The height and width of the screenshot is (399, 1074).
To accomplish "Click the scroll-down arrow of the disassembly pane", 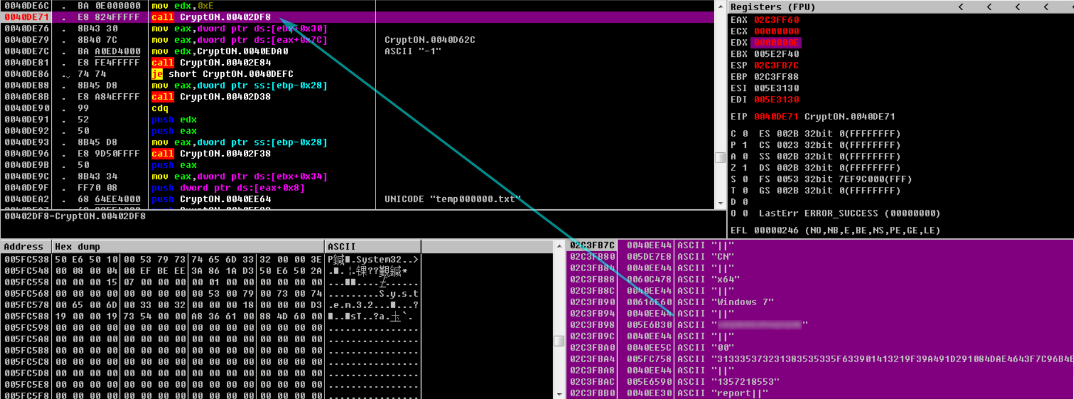I will [721, 203].
